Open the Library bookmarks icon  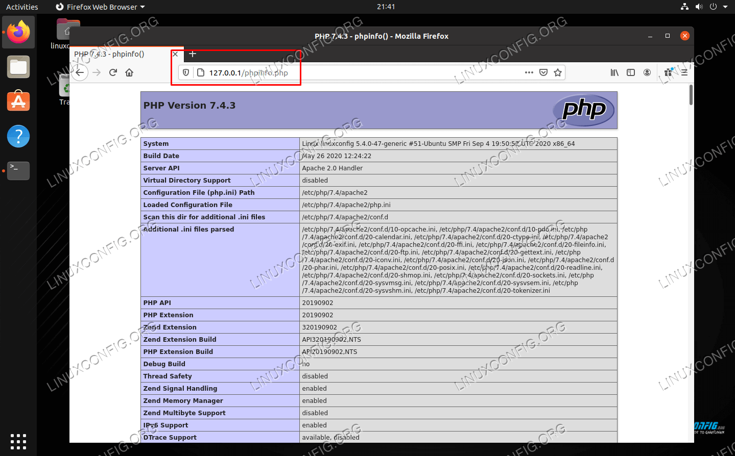pos(614,72)
